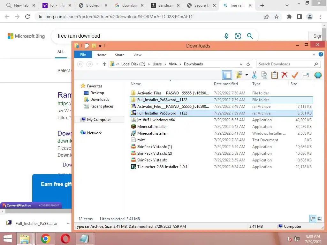Switch to details view icon
327x245 pixels.
pyautogui.click(x=313, y=219)
